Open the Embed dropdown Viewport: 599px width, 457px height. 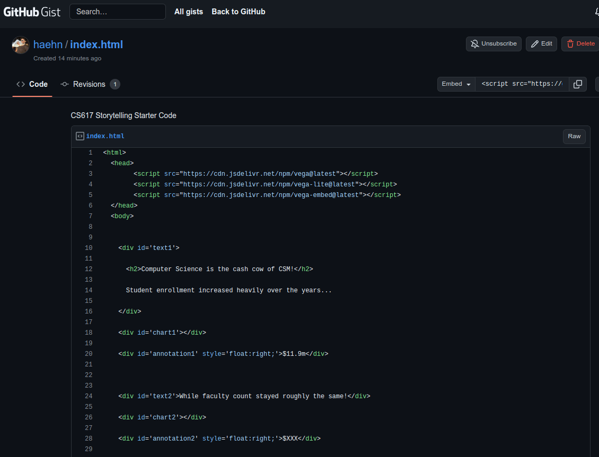coord(456,84)
